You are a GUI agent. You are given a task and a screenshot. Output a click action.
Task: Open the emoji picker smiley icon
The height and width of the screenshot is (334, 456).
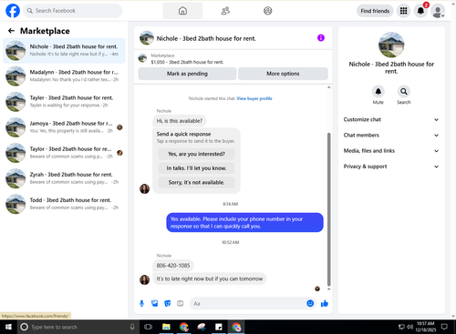310,303
